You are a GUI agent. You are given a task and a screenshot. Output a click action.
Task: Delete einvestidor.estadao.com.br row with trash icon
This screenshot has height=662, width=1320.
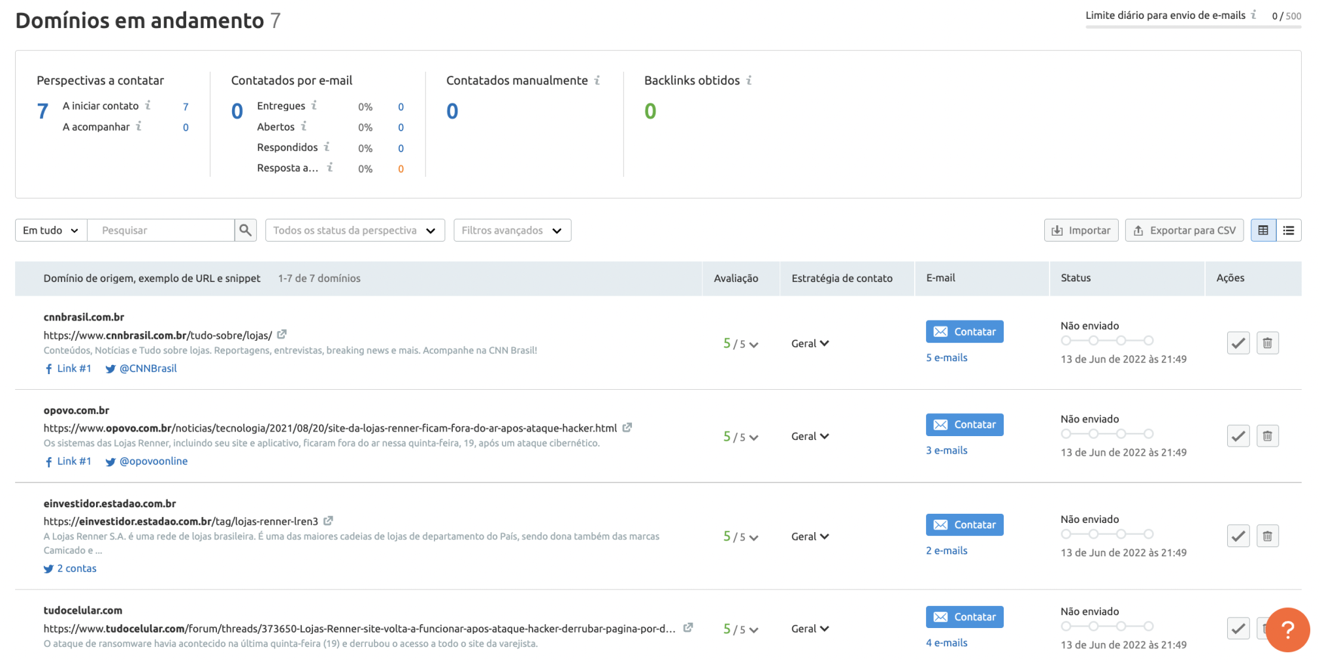pos(1267,536)
